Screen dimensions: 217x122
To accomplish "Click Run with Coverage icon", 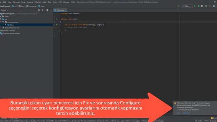I will (x=202, y=6).
